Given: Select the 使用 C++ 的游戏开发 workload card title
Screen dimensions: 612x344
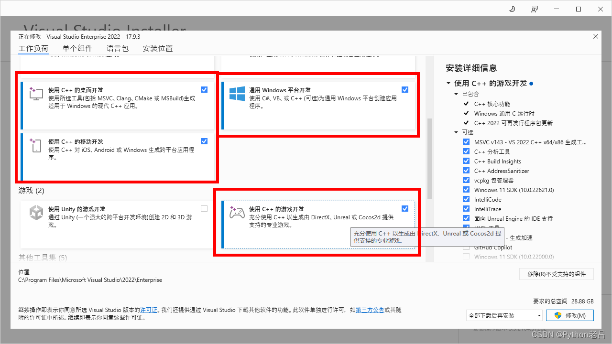Looking at the screenshot, I should pos(276,209).
